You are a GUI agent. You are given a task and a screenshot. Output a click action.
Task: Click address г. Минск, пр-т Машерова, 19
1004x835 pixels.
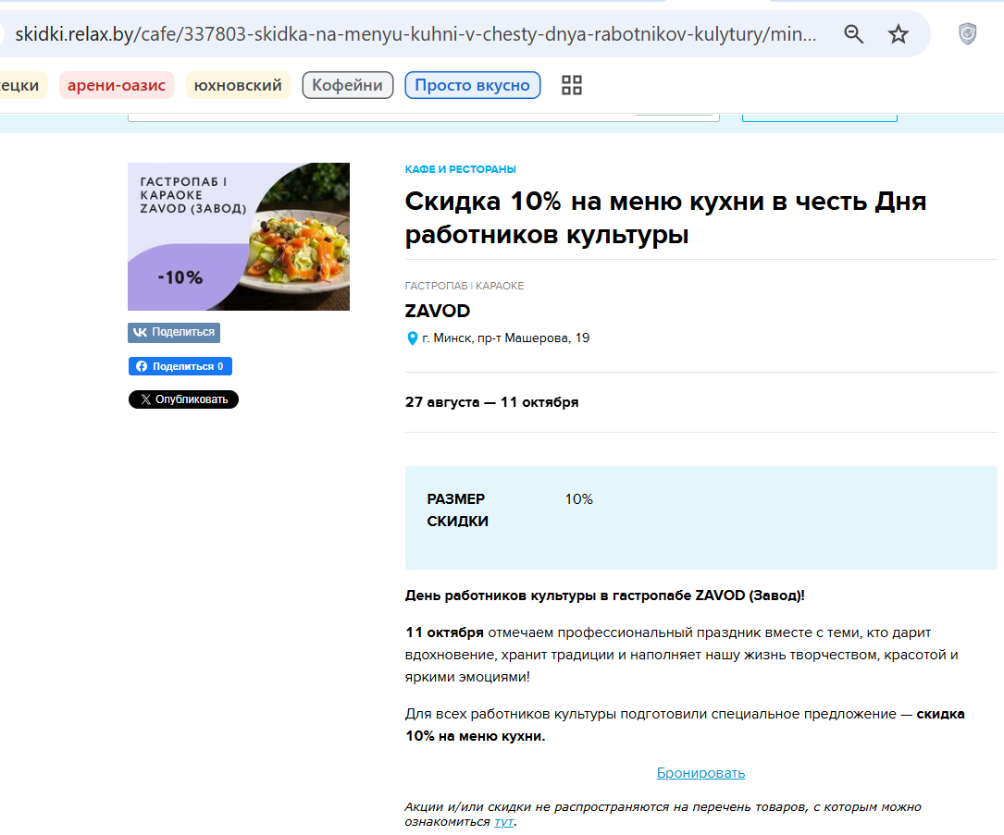pos(506,338)
